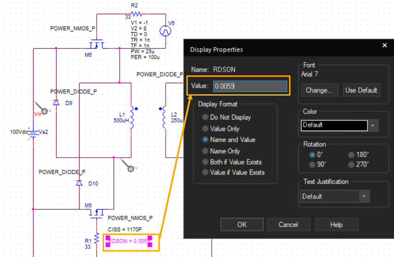The height and width of the screenshot is (257, 394).
Task: Click the Default color swatch box
Action: [x=334, y=126]
